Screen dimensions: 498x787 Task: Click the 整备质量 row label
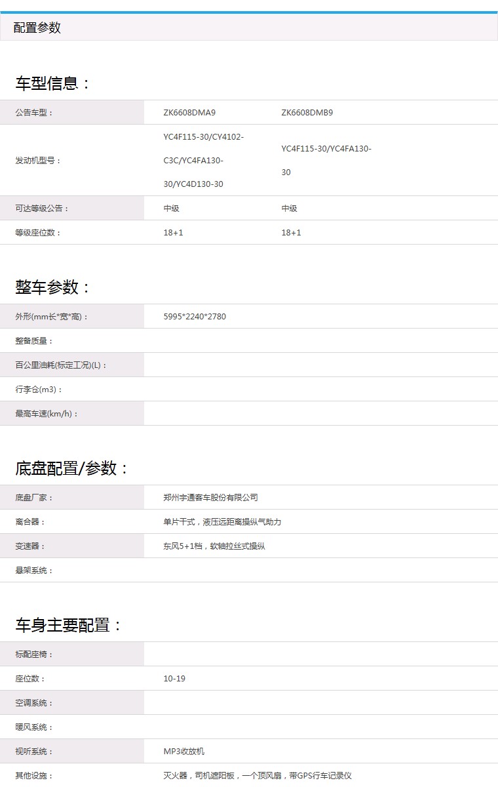point(35,341)
